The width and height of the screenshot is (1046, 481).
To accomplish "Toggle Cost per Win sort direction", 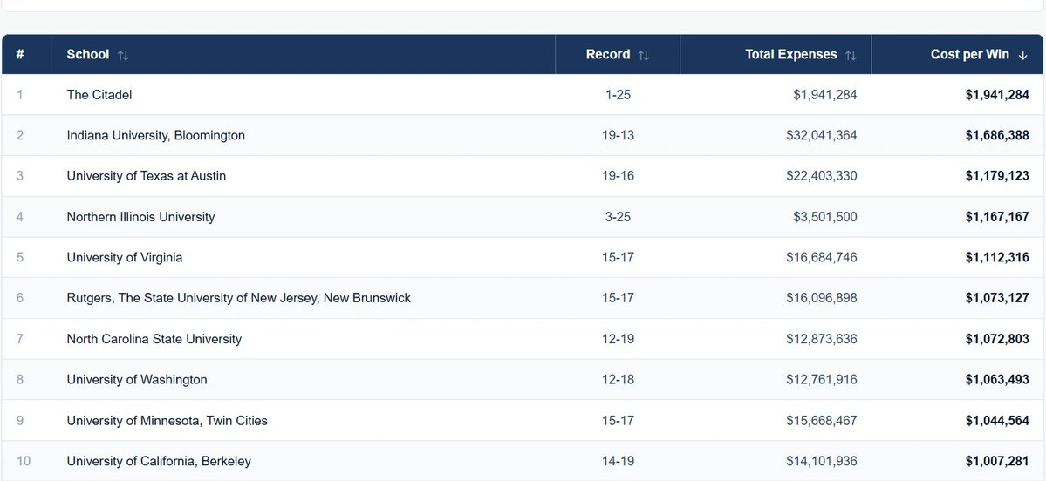I will coord(957,55).
